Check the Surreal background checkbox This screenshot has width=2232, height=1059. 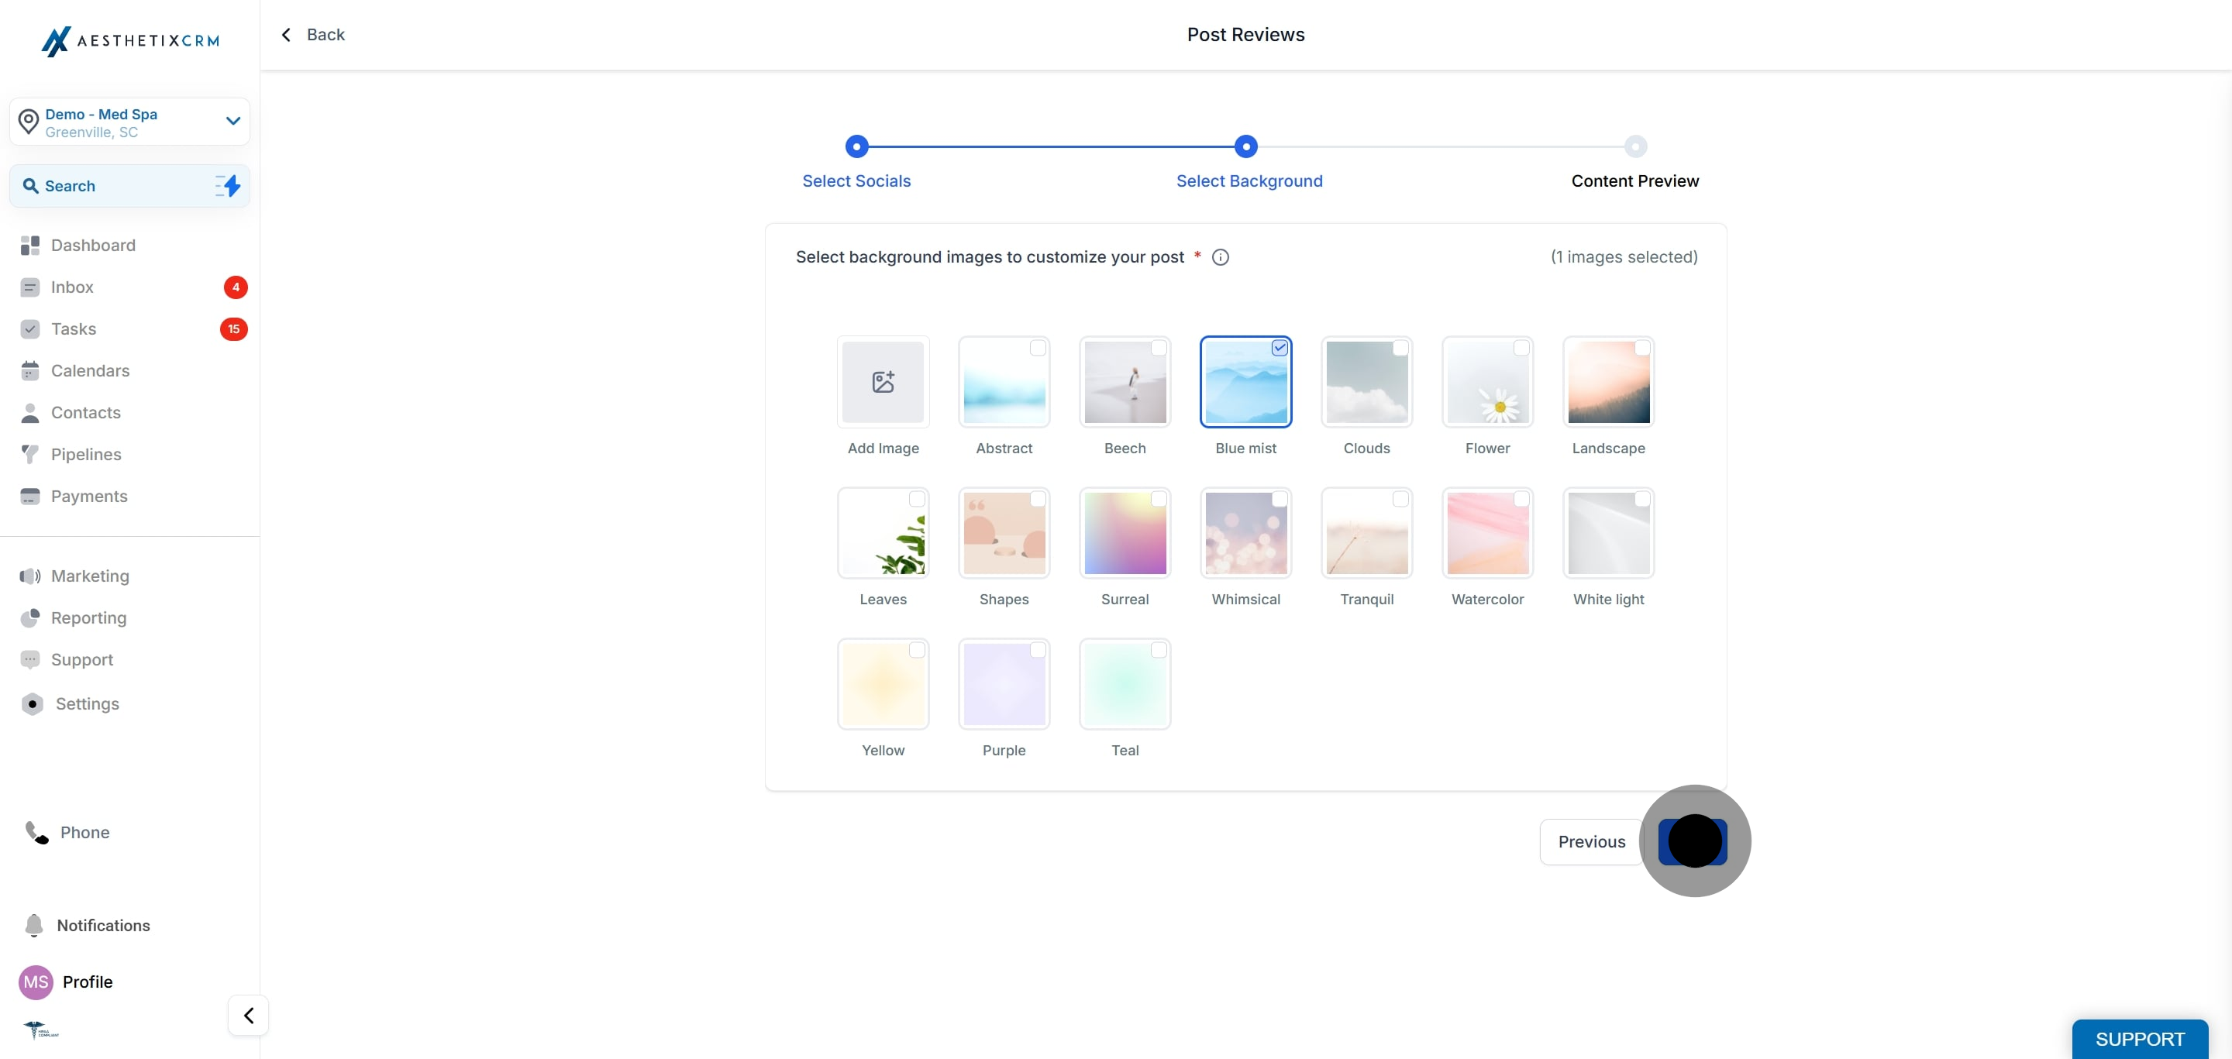click(x=1159, y=499)
